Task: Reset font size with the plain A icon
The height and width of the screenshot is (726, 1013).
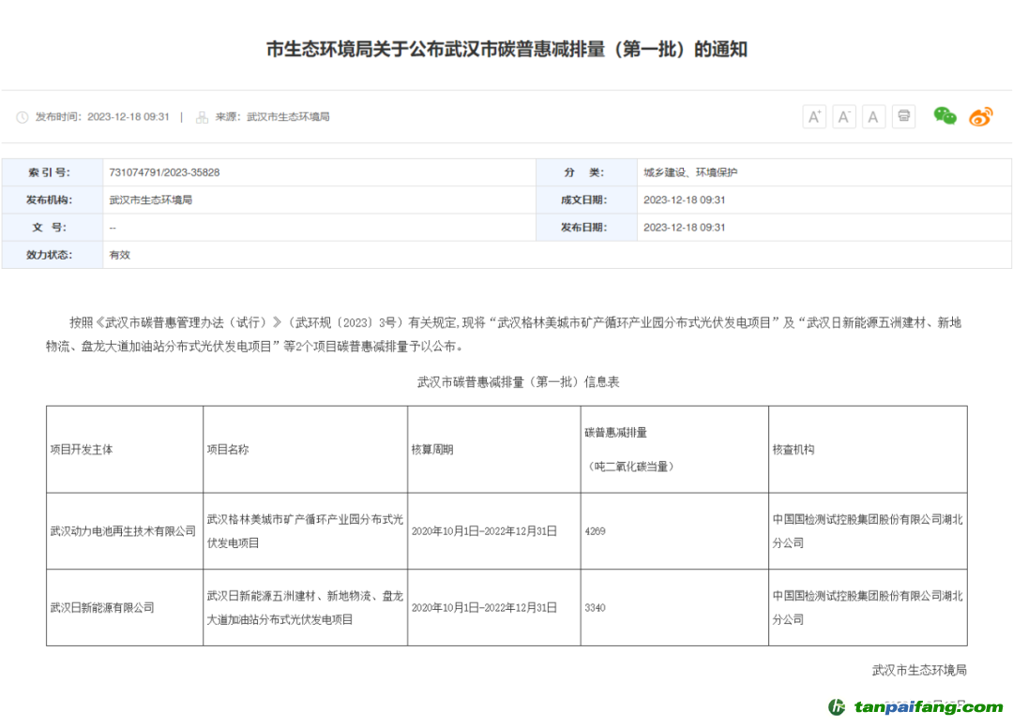Action: 873,117
